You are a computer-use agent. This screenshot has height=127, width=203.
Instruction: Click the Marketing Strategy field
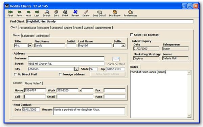pos(146,58)
